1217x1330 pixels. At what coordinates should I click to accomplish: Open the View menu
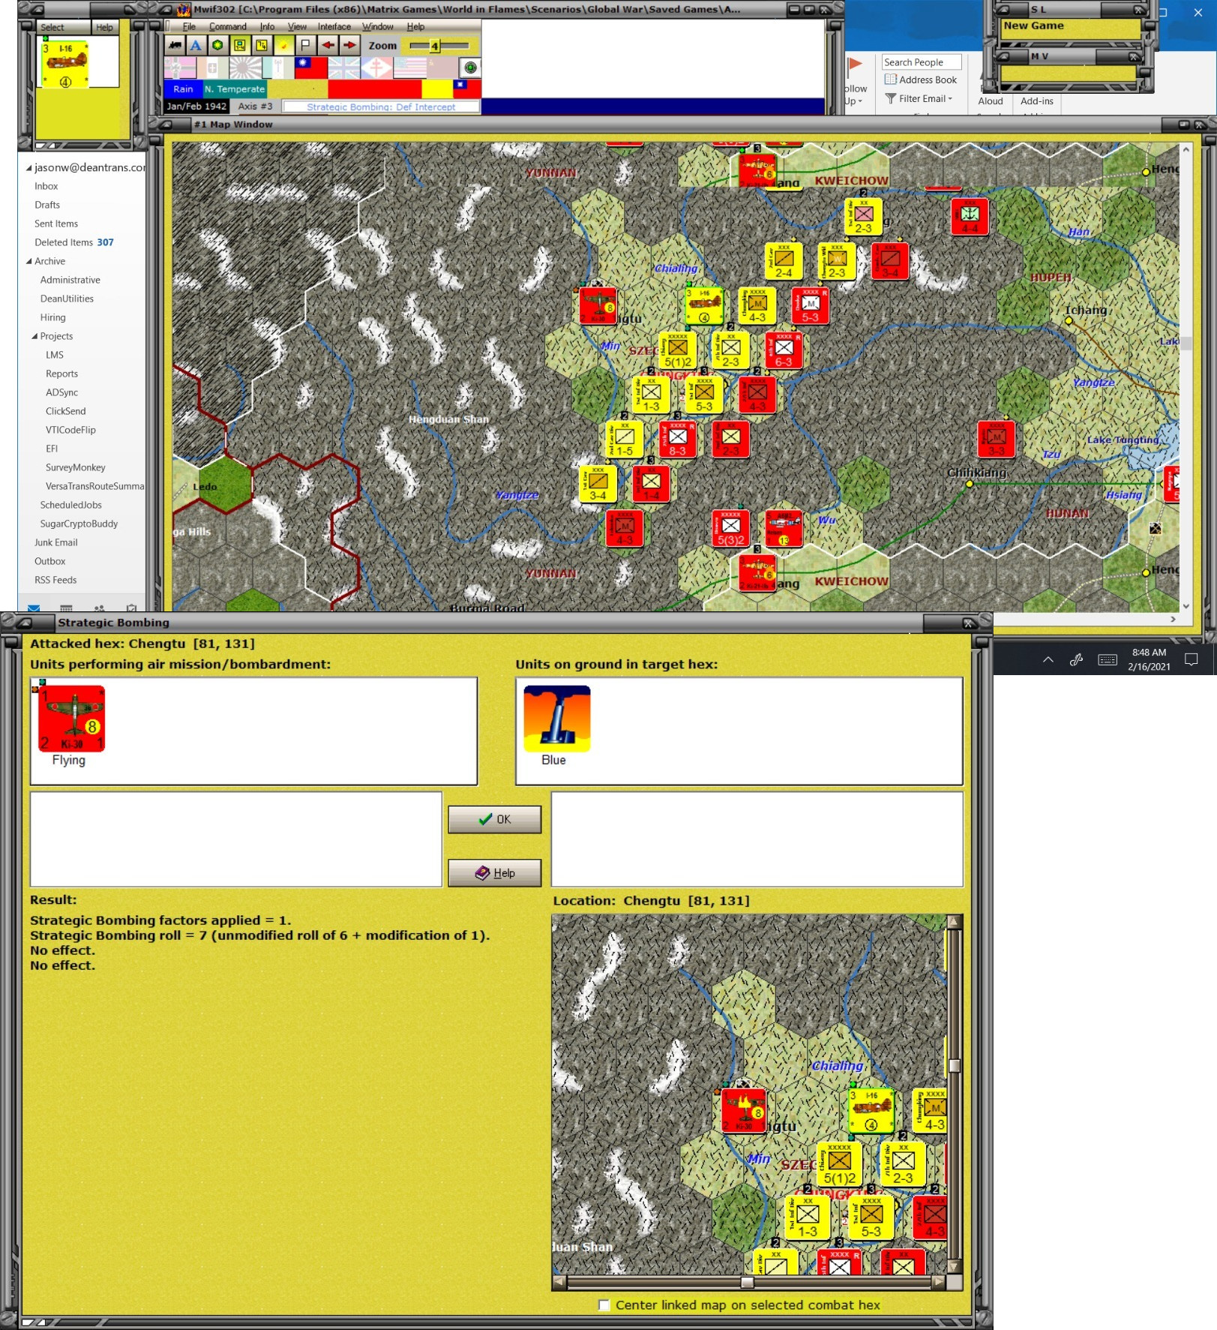[x=297, y=27]
